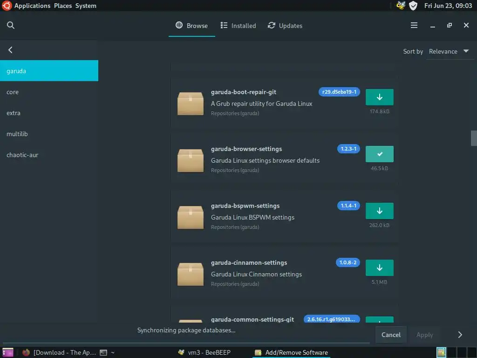Image resolution: width=477 pixels, height=358 pixels.
Task: Open garuda-browser-settings package title
Action: point(246,149)
